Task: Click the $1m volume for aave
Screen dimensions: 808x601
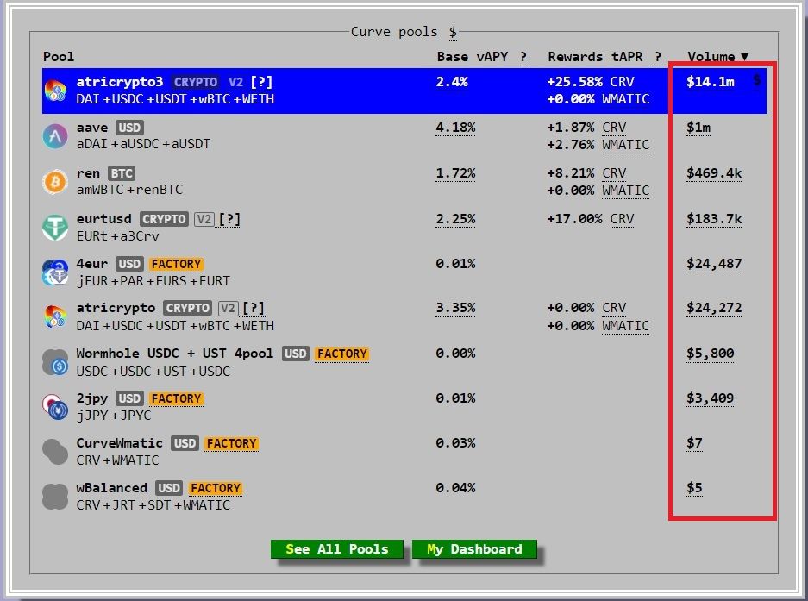Action: click(x=698, y=128)
